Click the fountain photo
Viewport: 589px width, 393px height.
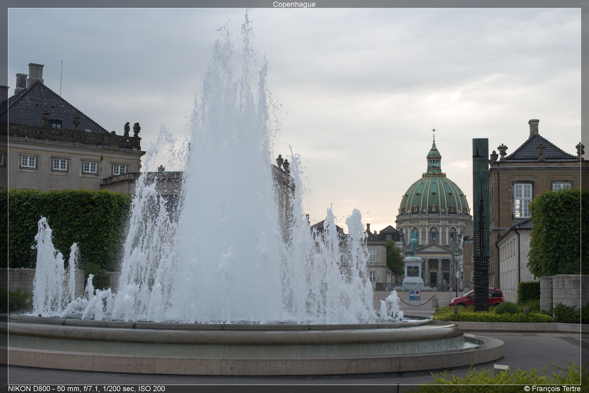pos(294,196)
